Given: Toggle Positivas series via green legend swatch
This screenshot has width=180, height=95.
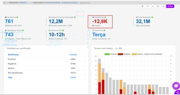Looking at the screenshot, I should point(107,54).
